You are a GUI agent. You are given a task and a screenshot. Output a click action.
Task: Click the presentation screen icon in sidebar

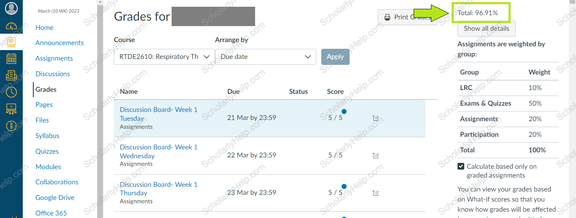11,109
